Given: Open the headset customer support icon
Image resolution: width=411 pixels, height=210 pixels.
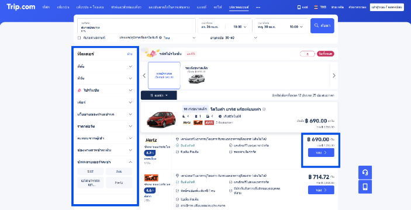Looking at the screenshot, I should click(x=365, y=172).
